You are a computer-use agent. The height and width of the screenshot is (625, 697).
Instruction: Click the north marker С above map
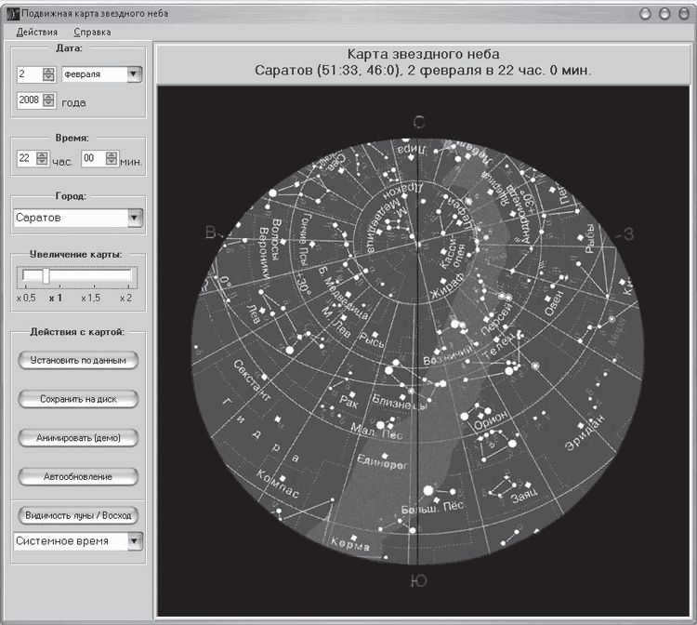tap(419, 122)
